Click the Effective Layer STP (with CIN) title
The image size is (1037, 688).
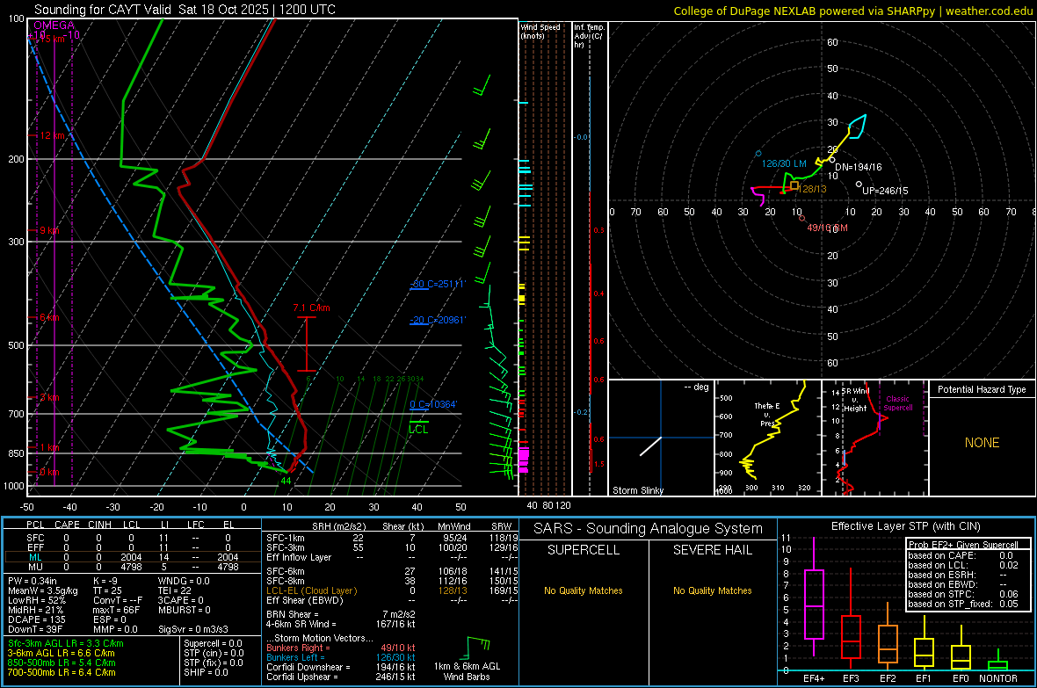tap(905, 526)
